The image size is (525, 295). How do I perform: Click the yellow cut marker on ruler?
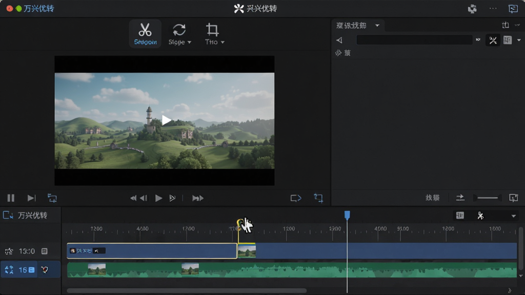coord(239,222)
